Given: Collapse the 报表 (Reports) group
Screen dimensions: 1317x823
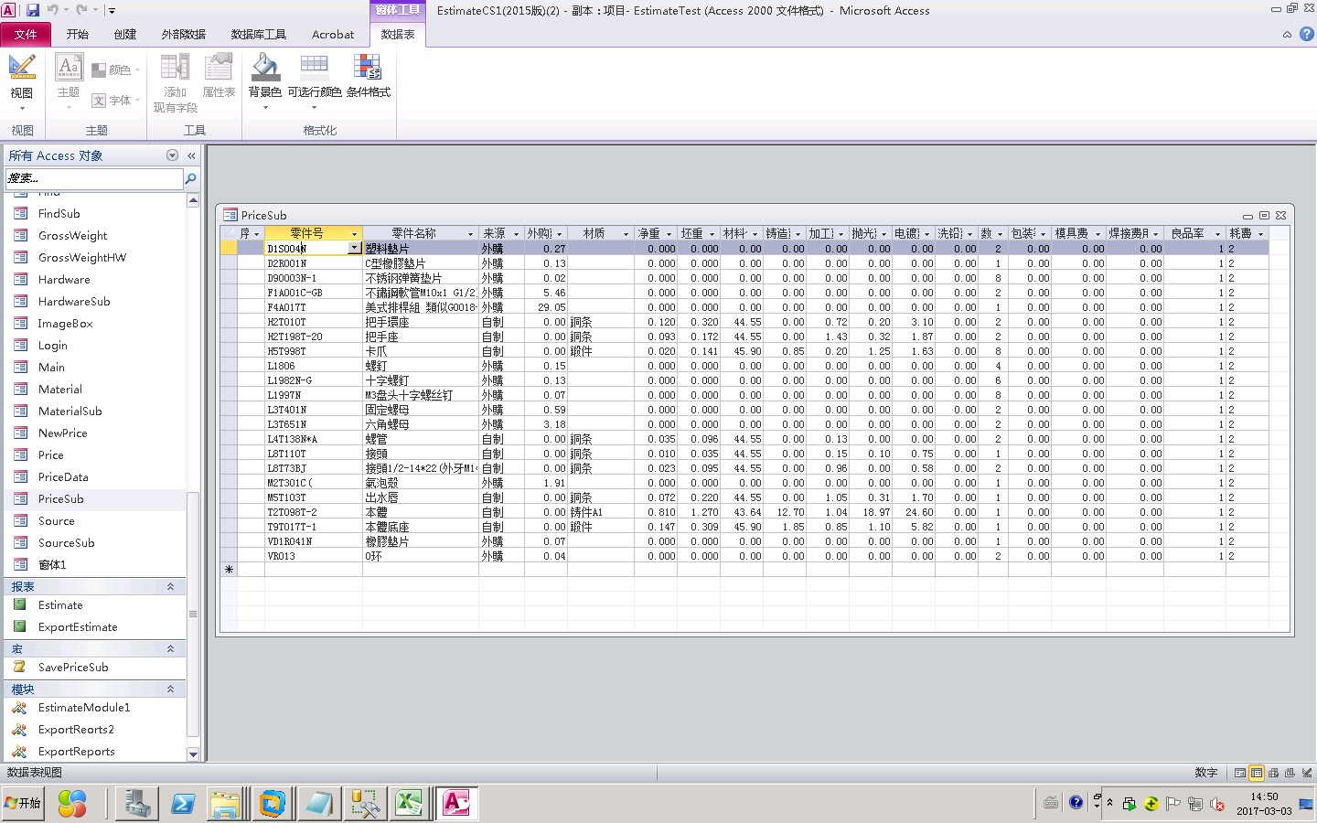Looking at the screenshot, I should click(x=170, y=587).
